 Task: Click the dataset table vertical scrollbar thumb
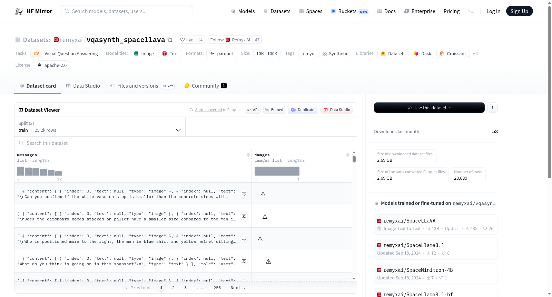point(354,159)
